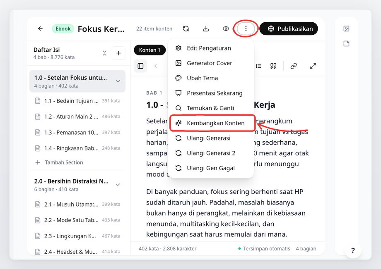Open Temukan & Ganti from the menu
The height and width of the screenshot is (269, 381).
(211, 108)
